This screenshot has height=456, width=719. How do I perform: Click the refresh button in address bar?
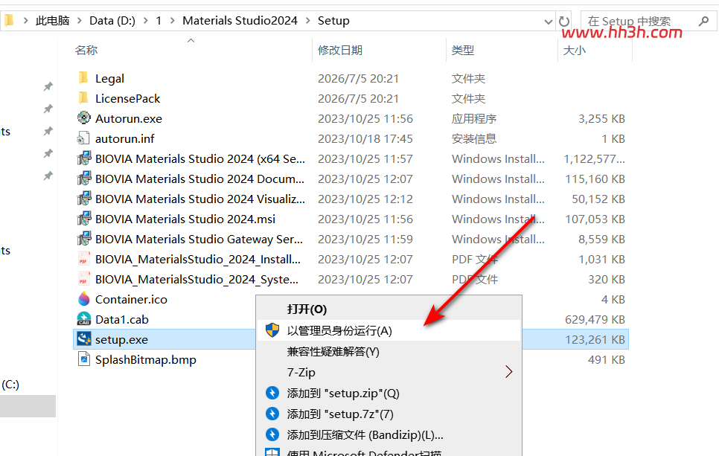coord(564,21)
